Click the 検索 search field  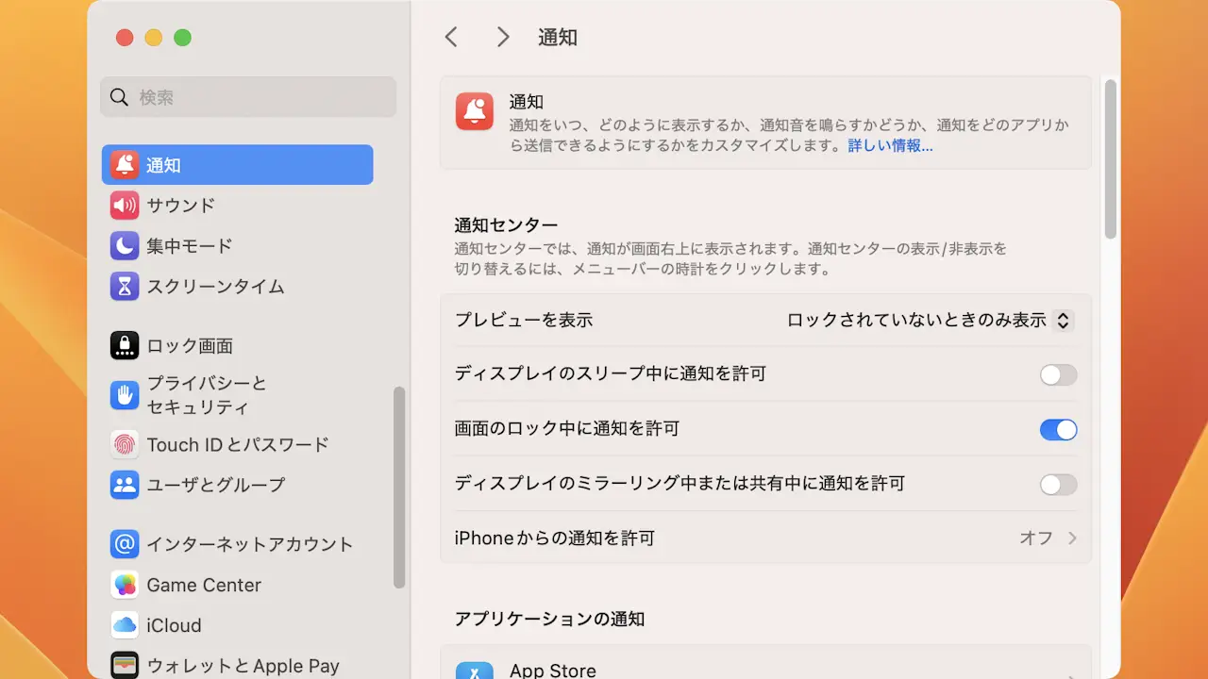point(248,97)
